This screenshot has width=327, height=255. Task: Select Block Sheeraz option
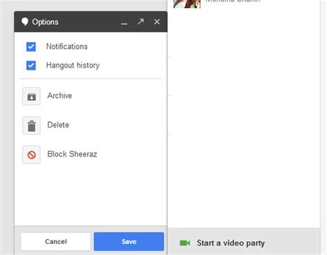tap(72, 154)
